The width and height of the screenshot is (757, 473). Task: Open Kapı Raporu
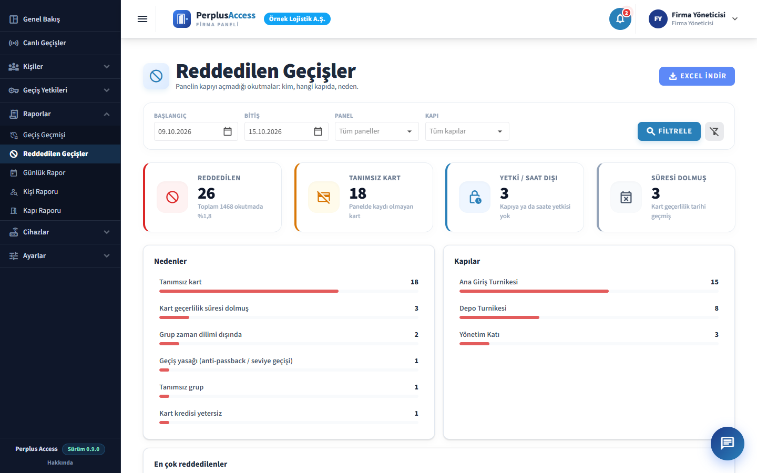60,211
